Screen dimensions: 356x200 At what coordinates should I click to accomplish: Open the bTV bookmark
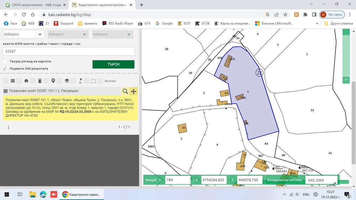click(x=144, y=23)
